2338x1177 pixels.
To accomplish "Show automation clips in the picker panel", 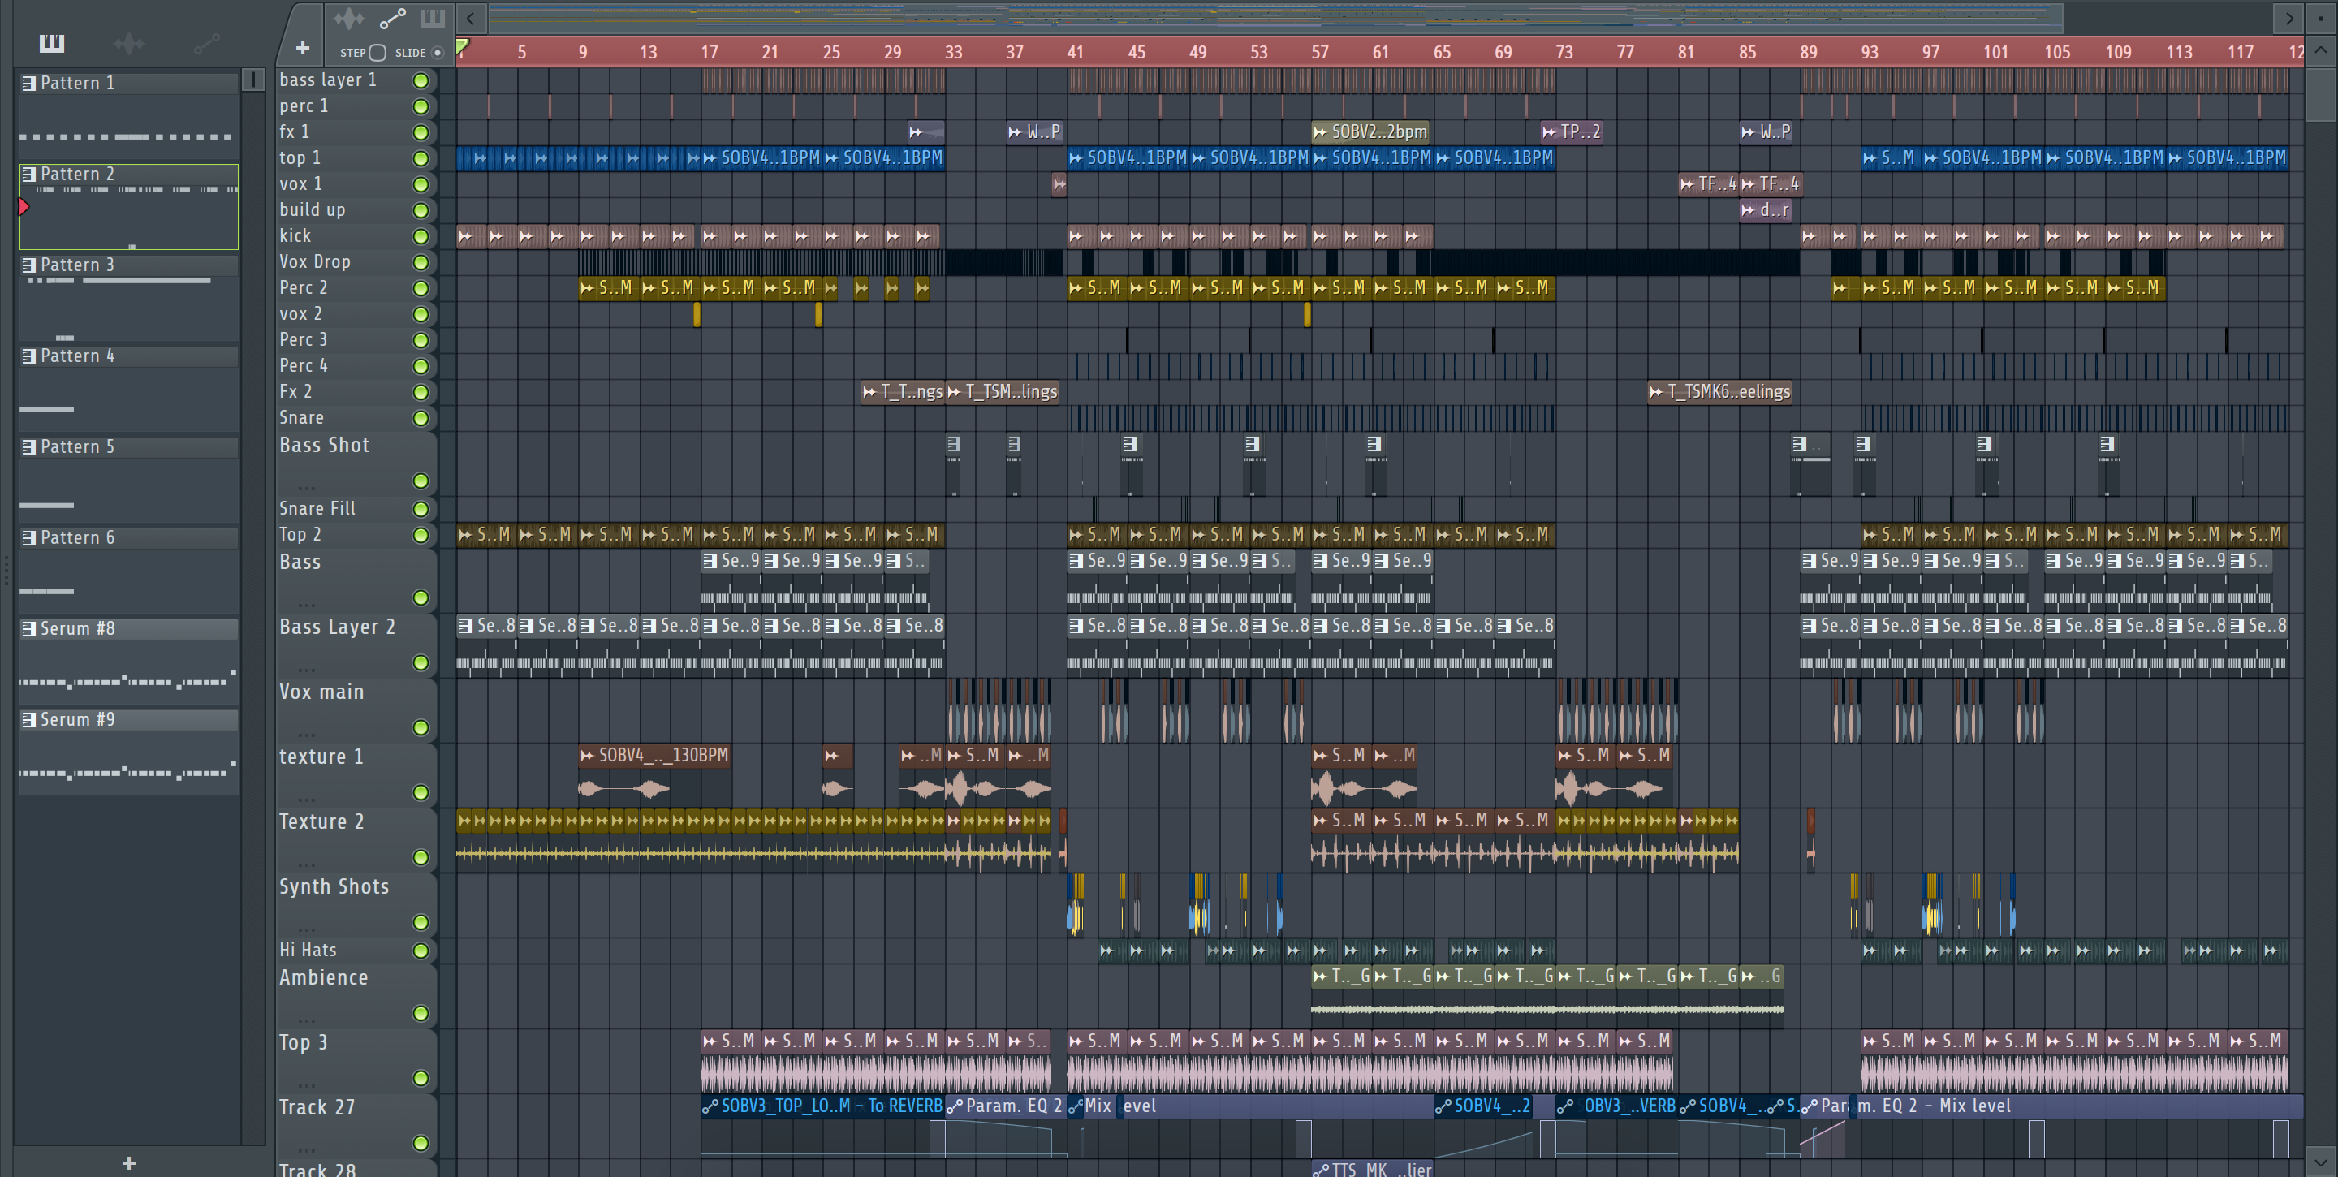I will coord(206,43).
